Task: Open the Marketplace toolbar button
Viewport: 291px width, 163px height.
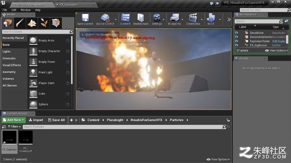Action: [141, 19]
